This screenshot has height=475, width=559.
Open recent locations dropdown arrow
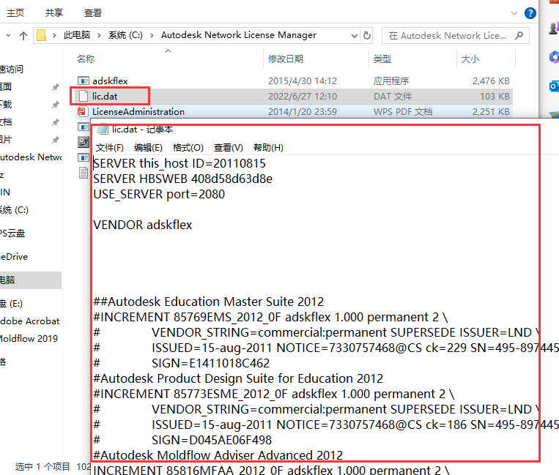[9, 35]
